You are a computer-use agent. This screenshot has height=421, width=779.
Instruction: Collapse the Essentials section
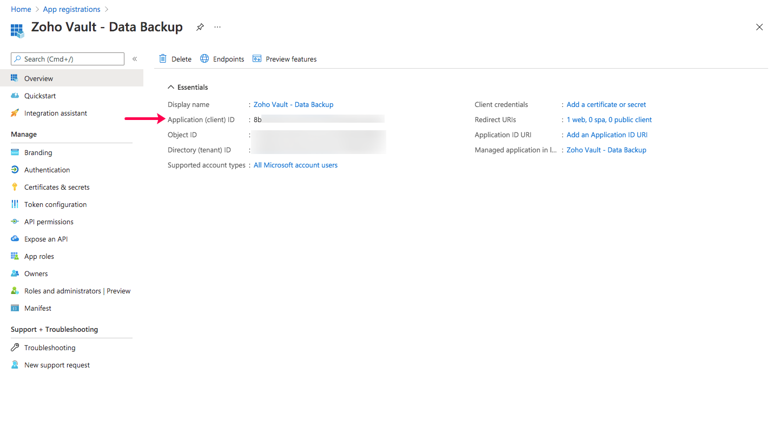coord(171,87)
